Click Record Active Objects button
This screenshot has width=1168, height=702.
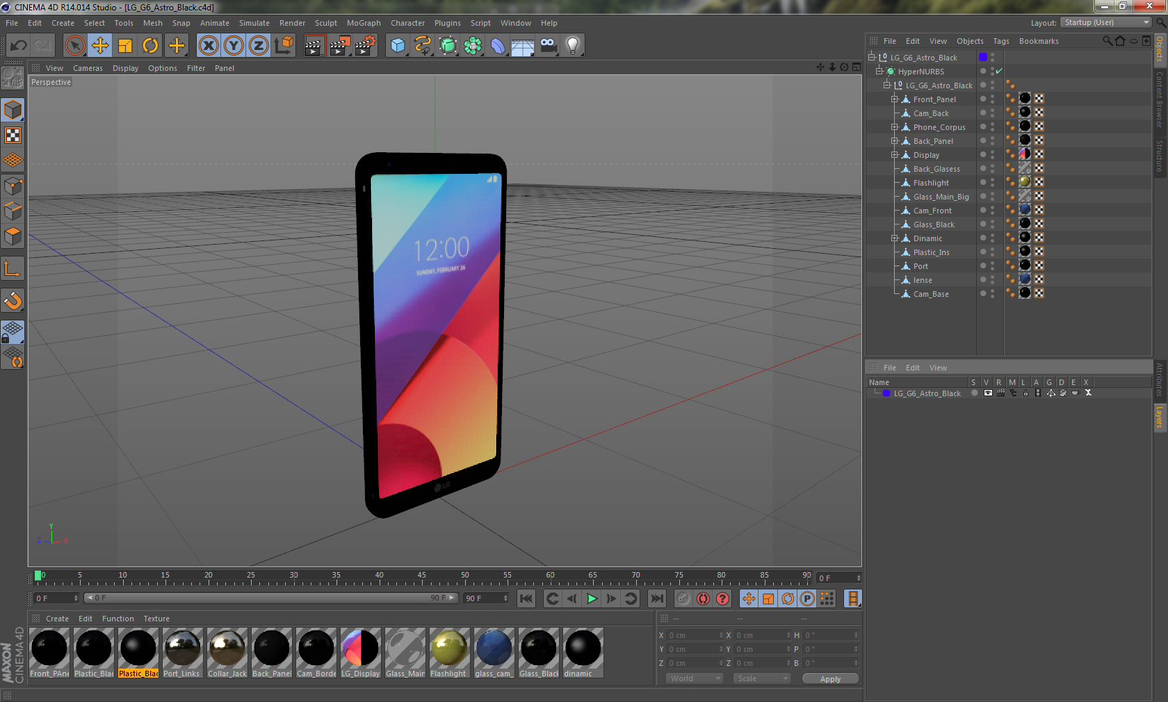coord(683,598)
